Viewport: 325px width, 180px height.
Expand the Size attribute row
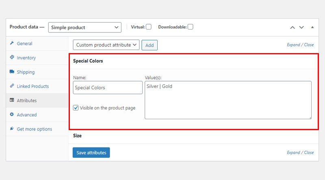click(x=194, y=136)
